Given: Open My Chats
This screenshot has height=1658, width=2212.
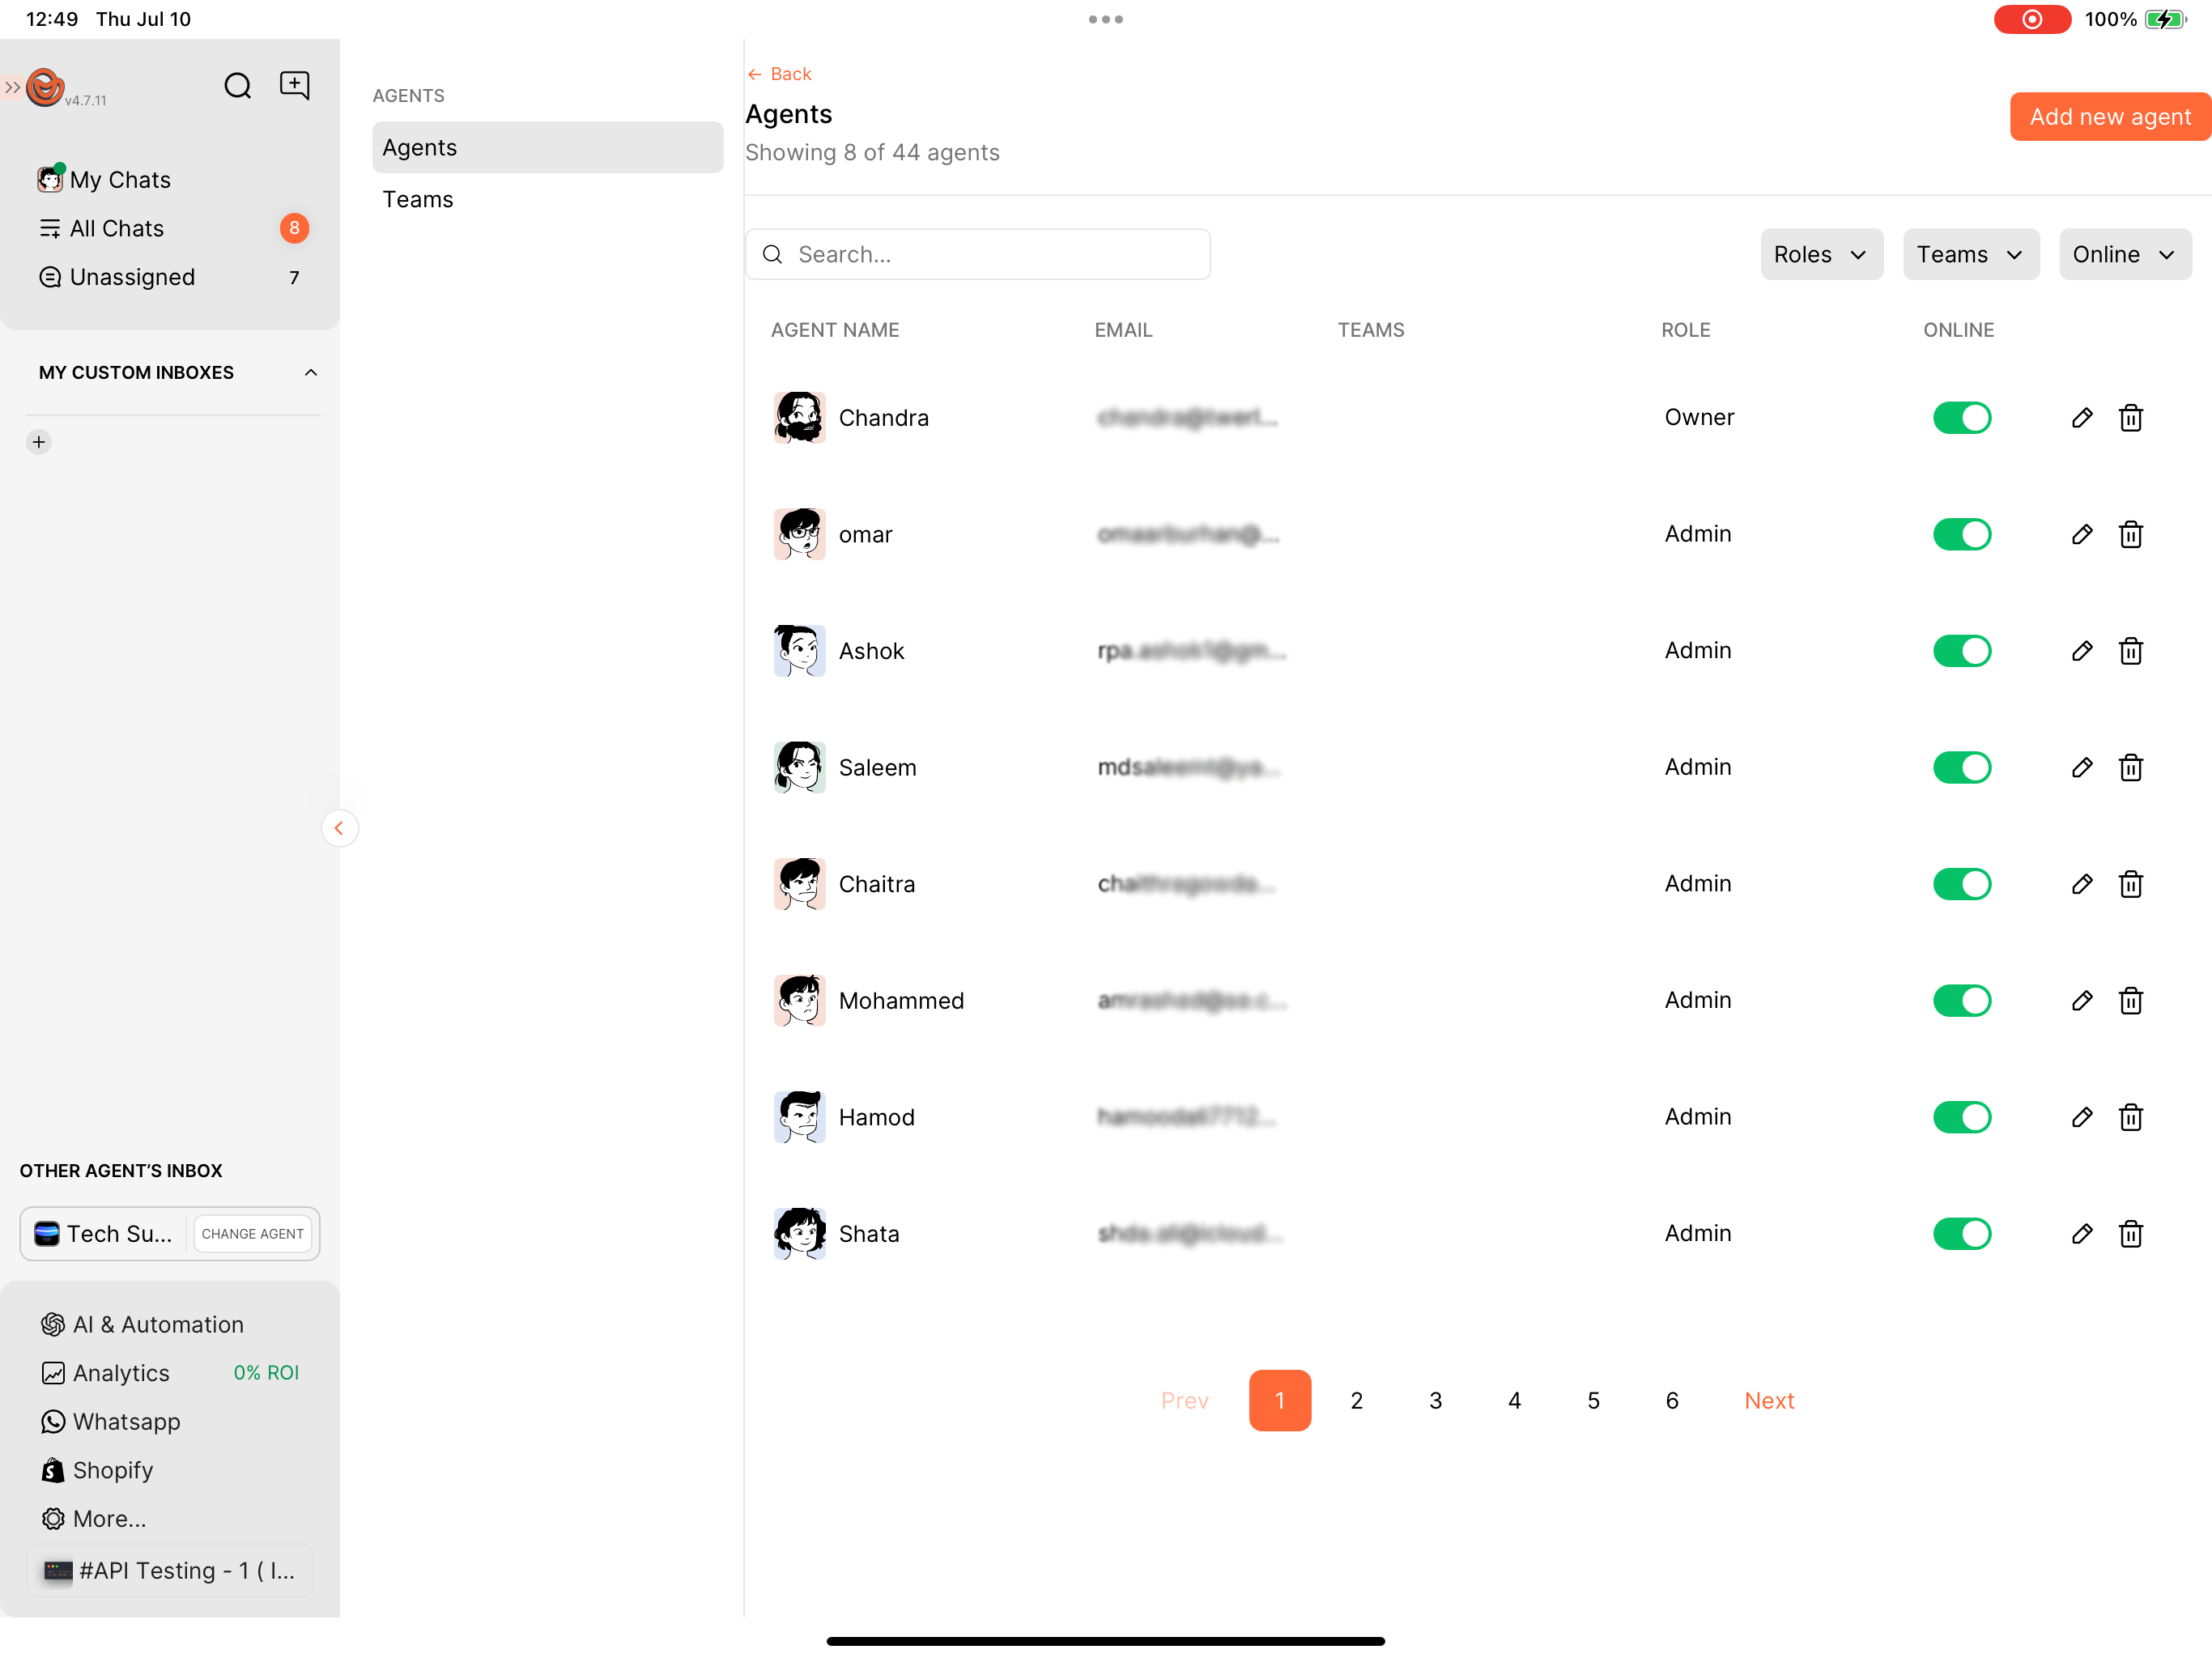Looking at the screenshot, I should [x=104, y=180].
